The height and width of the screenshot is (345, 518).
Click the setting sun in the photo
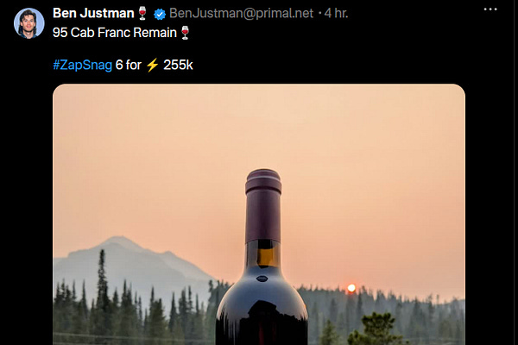pyautogui.click(x=351, y=288)
